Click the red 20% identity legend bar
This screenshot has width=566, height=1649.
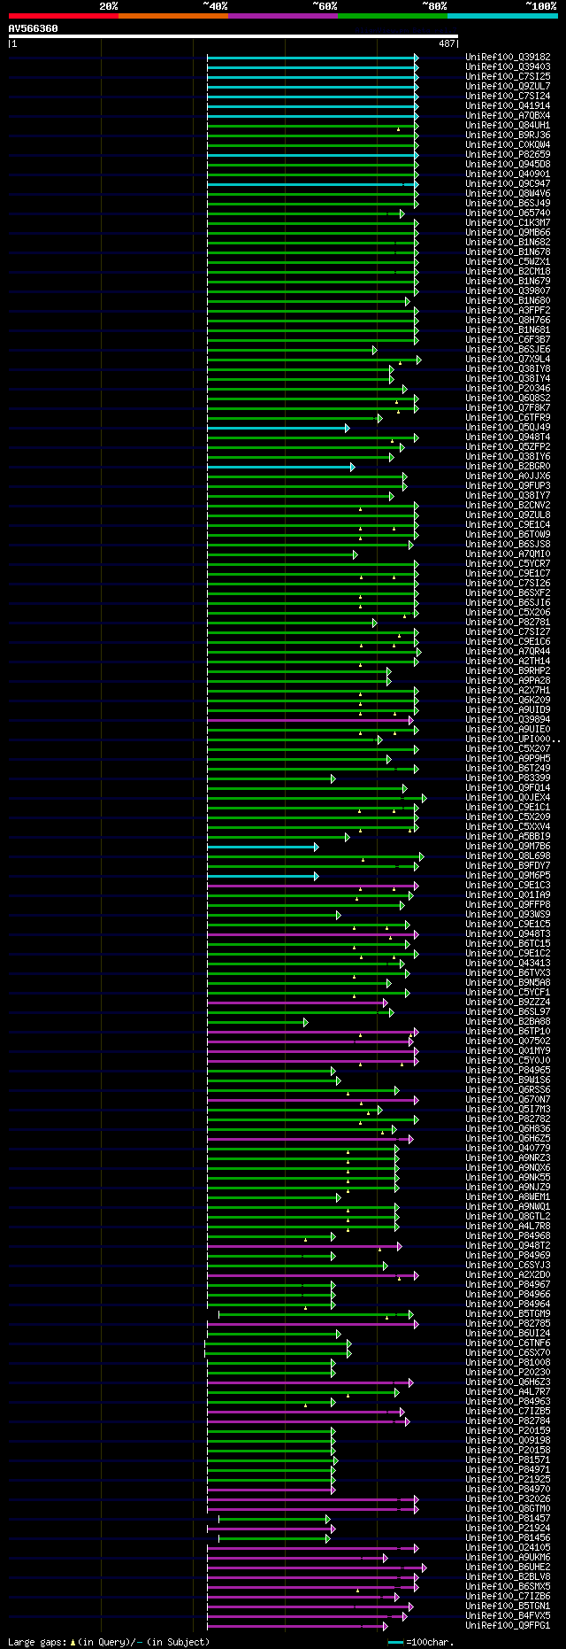click(x=63, y=16)
